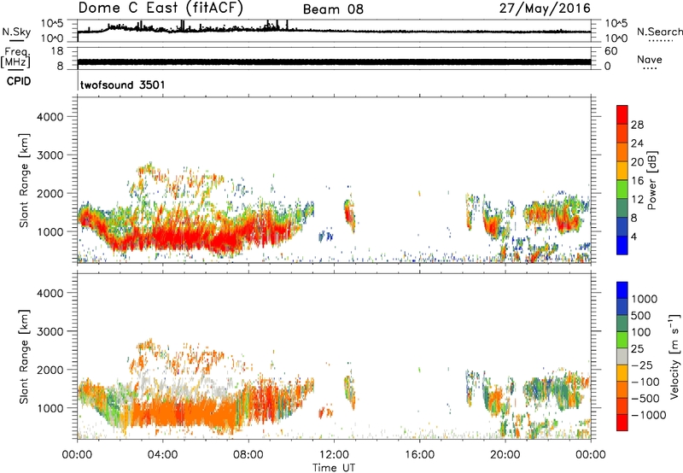Click the dotted line sample under Nave

[650, 69]
